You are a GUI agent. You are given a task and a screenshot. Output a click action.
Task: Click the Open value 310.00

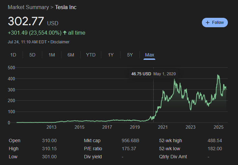[x=49, y=140]
